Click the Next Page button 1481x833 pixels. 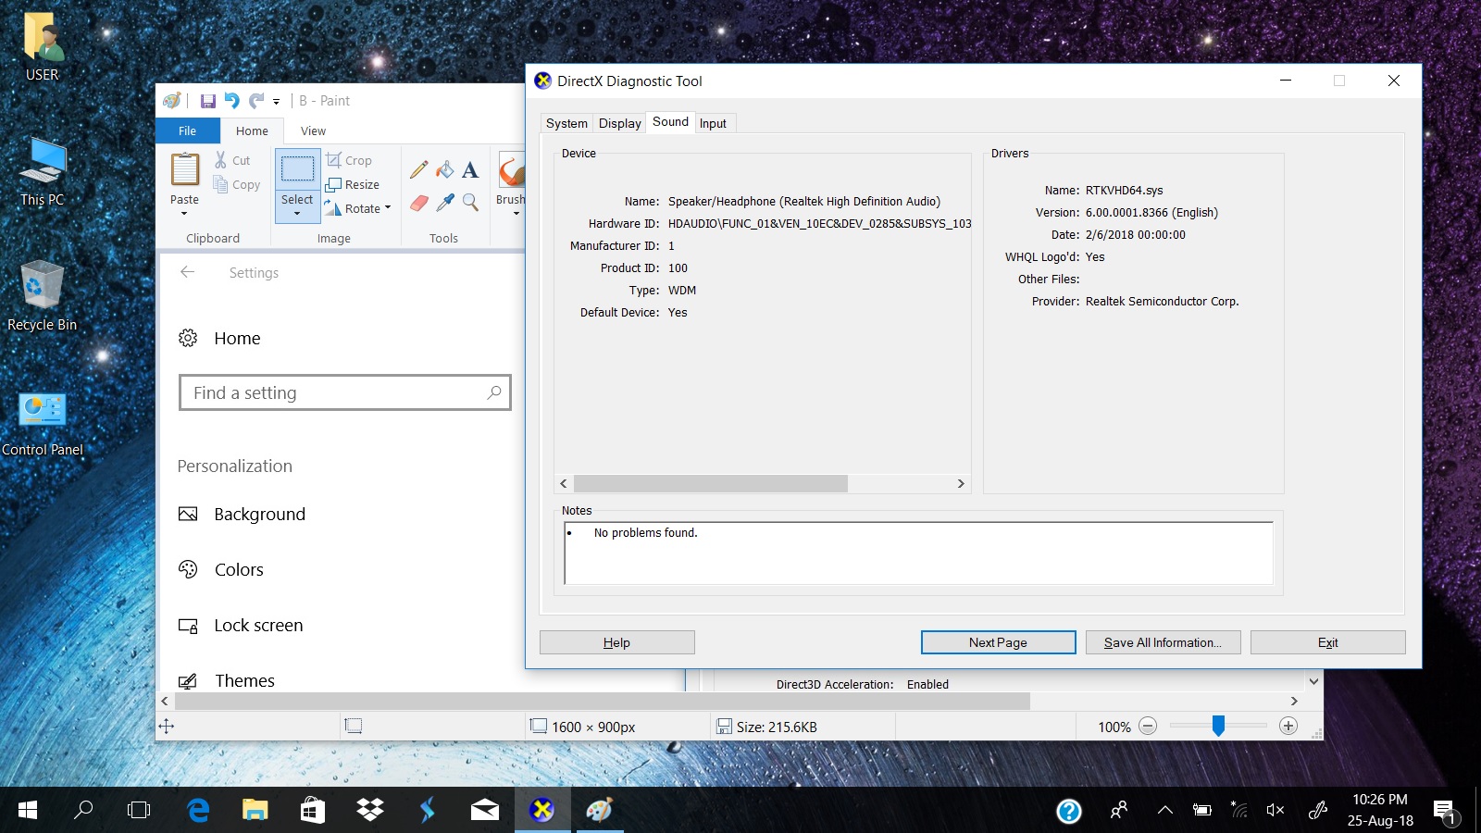[998, 642]
